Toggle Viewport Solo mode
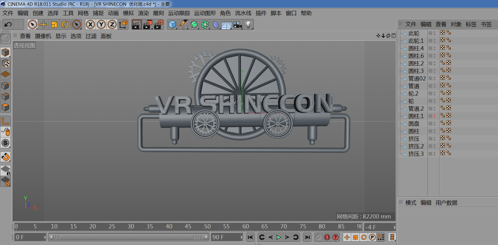 click(5, 143)
